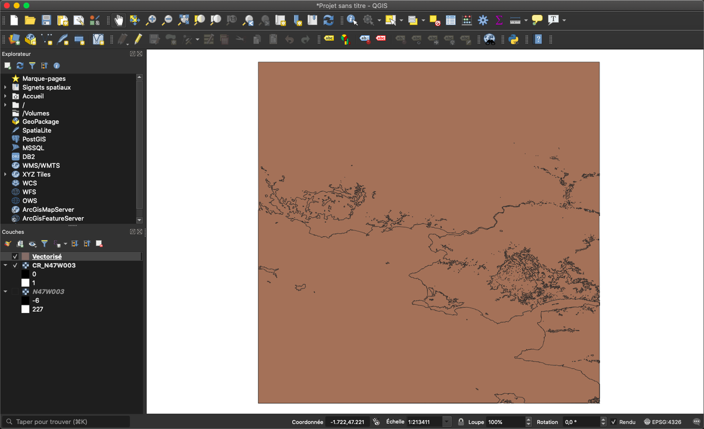Filter the Explorateur browser panel
Image resolution: width=704 pixels, height=429 pixels.
point(32,65)
